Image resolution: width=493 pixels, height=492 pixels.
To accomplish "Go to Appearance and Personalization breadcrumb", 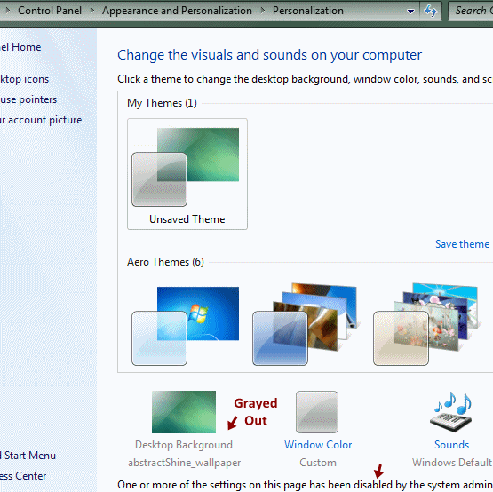I will coord(177,11).
